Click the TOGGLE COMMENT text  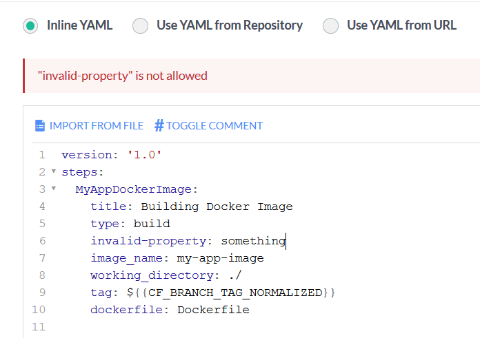tap(214, 125)
